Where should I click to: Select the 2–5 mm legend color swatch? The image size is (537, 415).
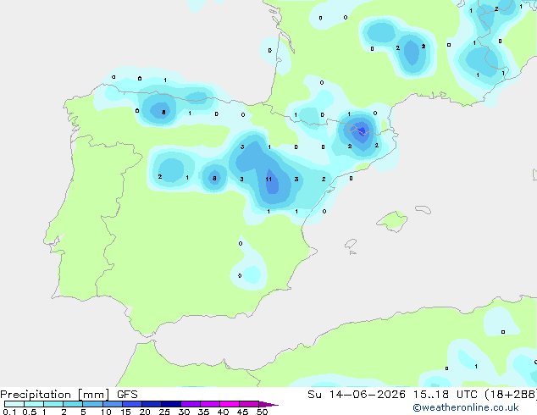[73, 404]
